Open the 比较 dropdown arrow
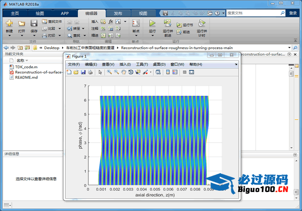Viewport: 302px width, 211px height. point(60,28)
